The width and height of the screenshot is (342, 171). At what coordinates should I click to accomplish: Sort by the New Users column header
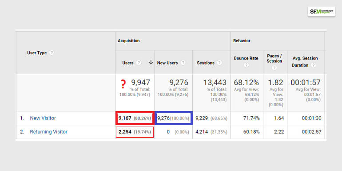pos(167,63)
